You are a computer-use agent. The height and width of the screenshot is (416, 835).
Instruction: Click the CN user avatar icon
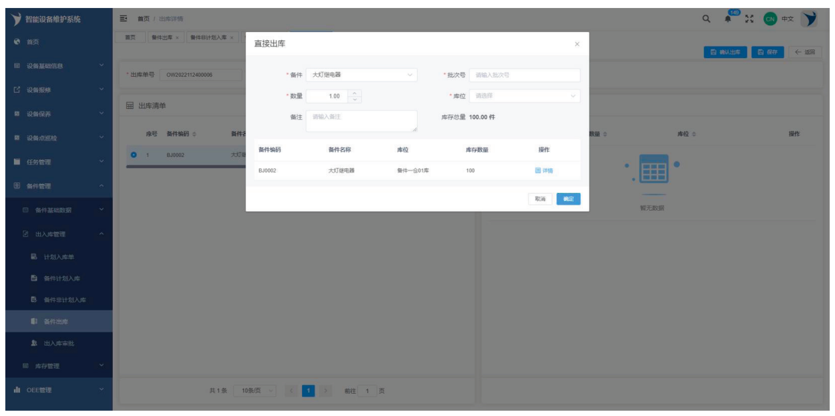(x=769, y=19)
